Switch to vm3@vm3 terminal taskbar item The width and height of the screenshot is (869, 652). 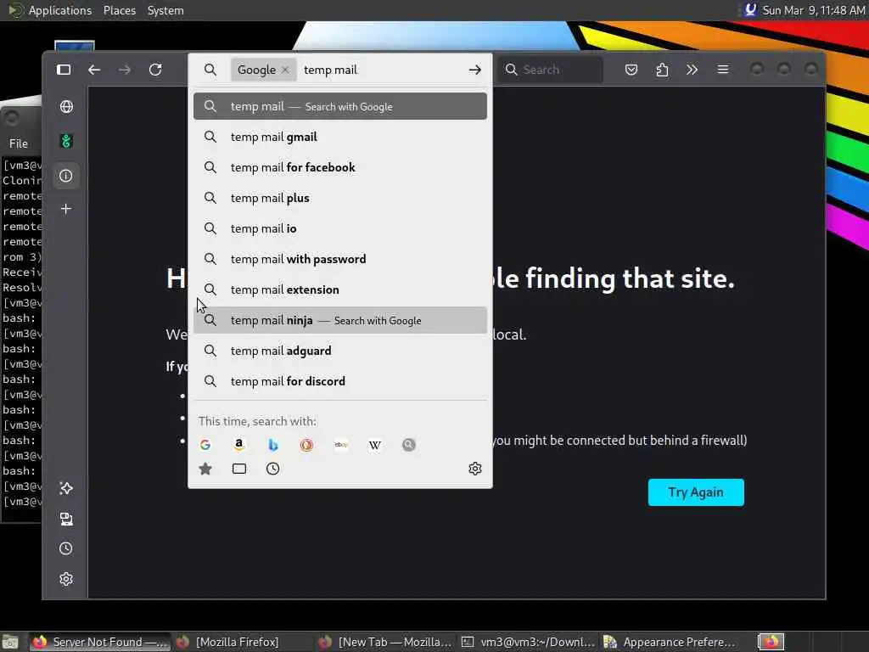(x=529, y=642)
